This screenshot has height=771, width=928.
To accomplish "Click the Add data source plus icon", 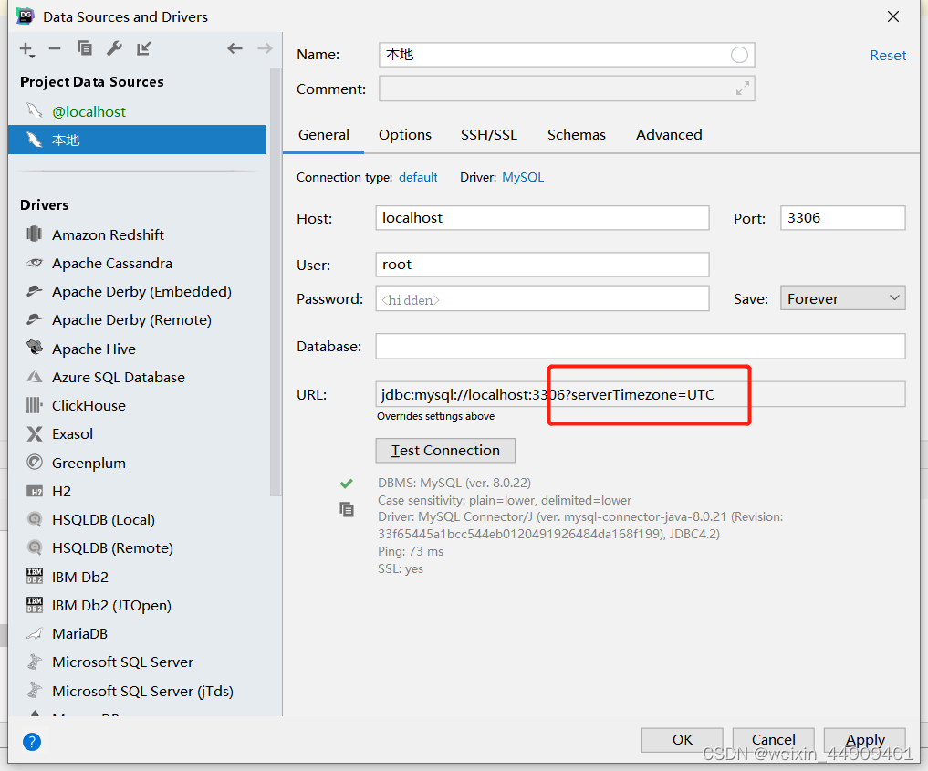I will [x=25, y=48].
